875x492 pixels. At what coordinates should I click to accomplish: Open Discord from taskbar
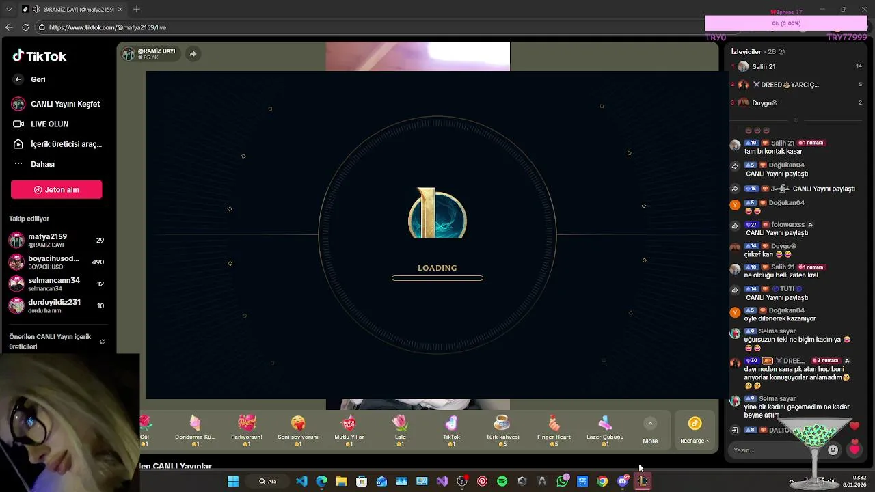coord(622,481)
